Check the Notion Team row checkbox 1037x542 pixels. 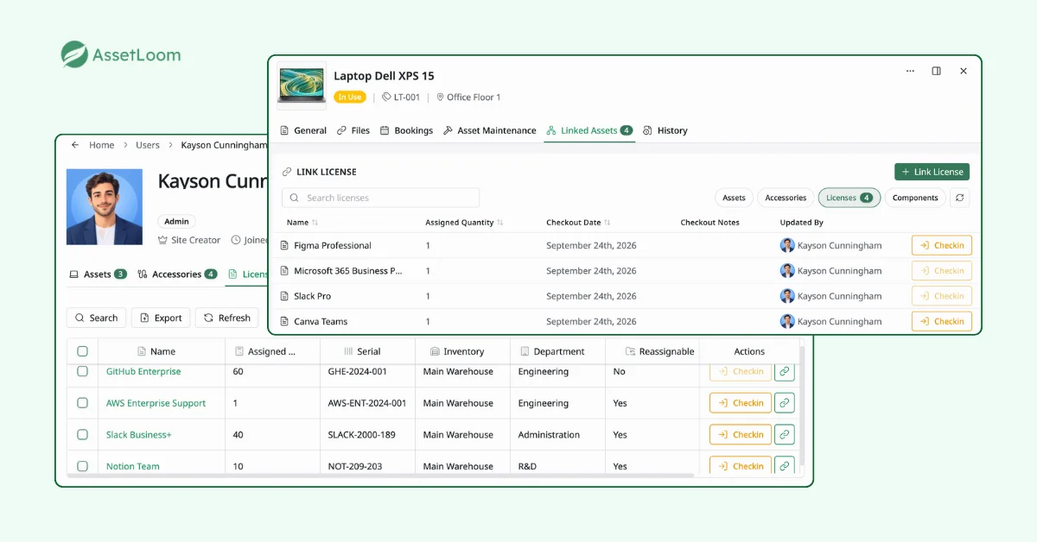pos(83,466)
